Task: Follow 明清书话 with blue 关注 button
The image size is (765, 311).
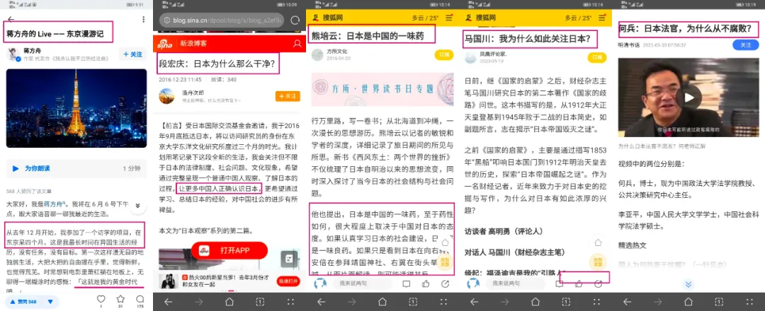Action: coord(745,45)
